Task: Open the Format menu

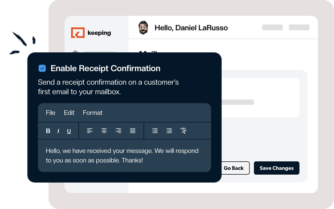Action: click(93, 113)
